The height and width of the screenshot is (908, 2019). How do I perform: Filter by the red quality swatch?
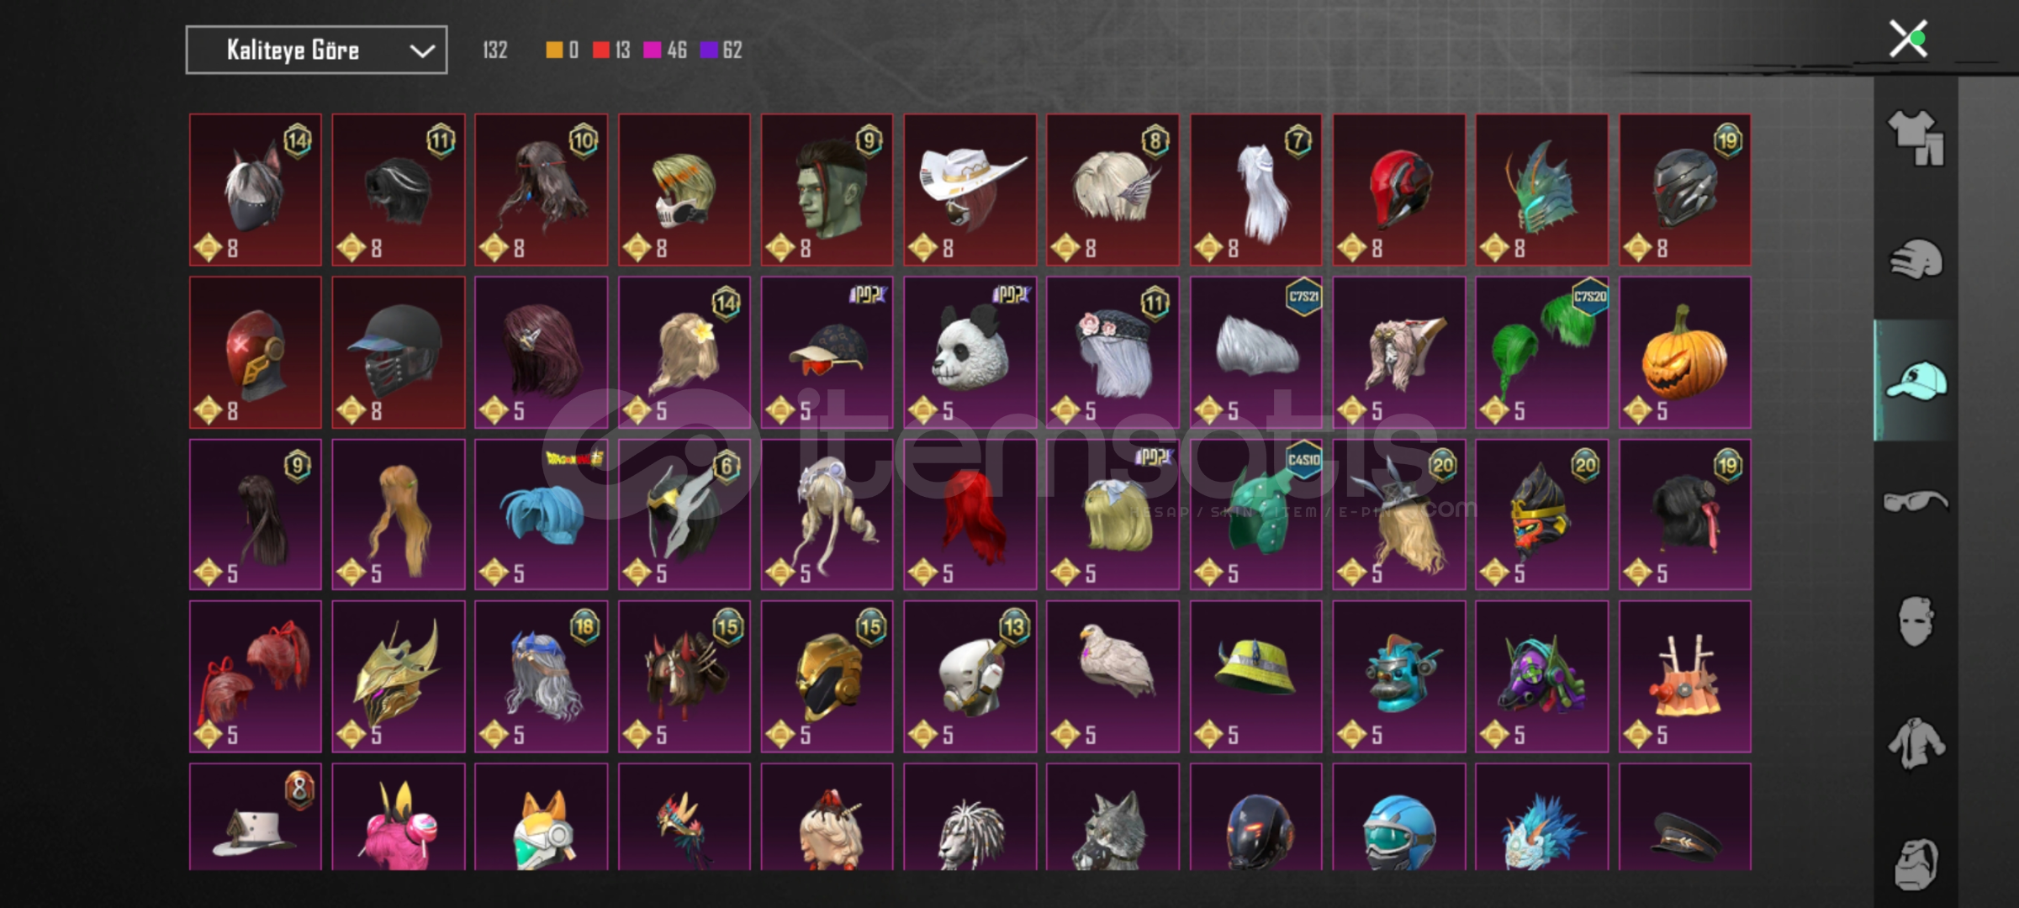click(600, 50)
